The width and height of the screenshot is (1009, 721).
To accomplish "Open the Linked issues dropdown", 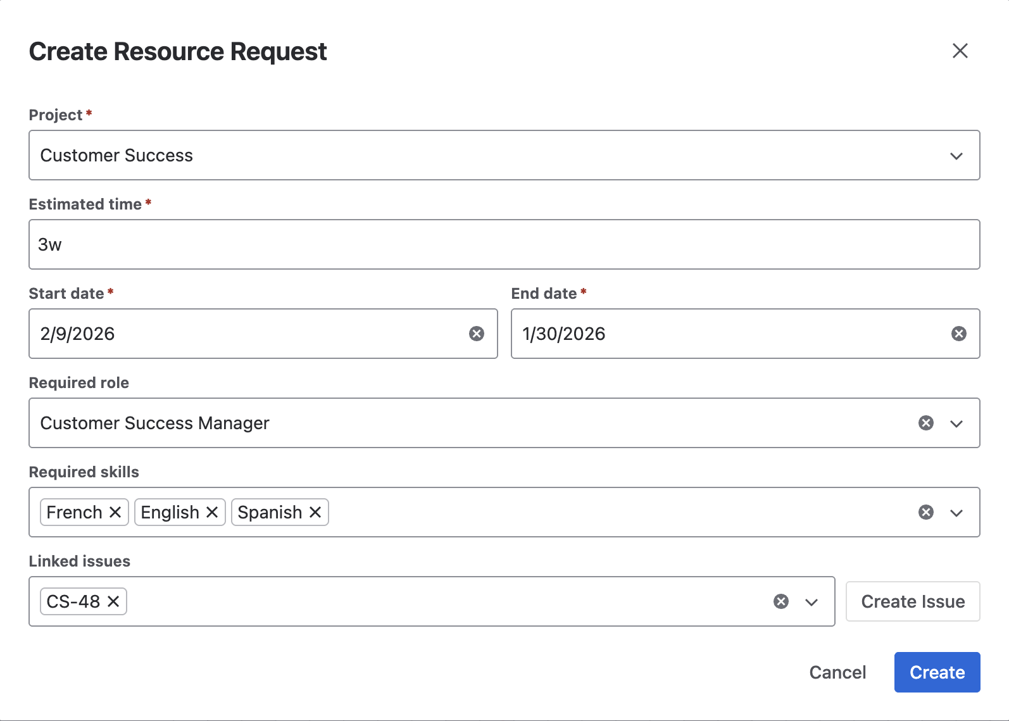I will click(x=812, y=602).
